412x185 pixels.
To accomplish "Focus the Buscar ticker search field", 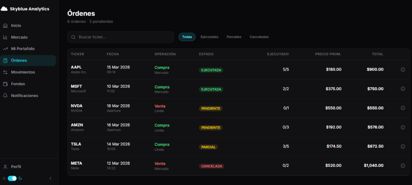I will click(121, 37).
